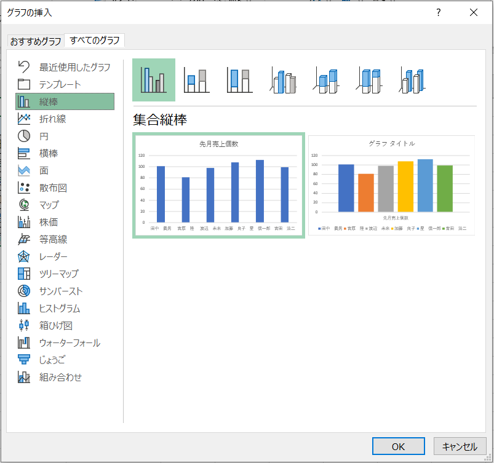Click the キャンセル button

pyautogui.click(x=460, y=446)
